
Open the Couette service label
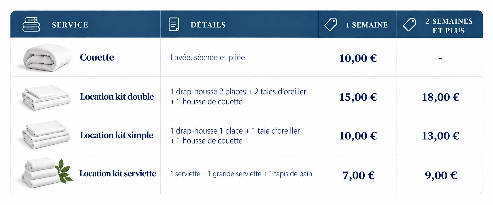97,57
